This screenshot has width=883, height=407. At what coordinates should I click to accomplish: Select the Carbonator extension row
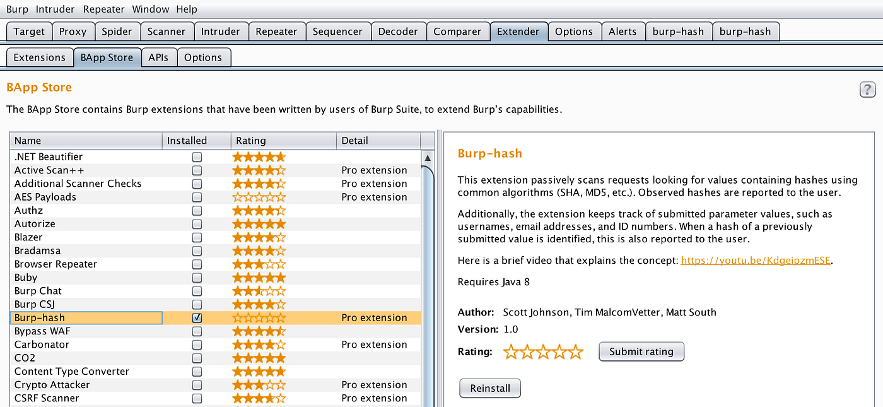point(215,345)
